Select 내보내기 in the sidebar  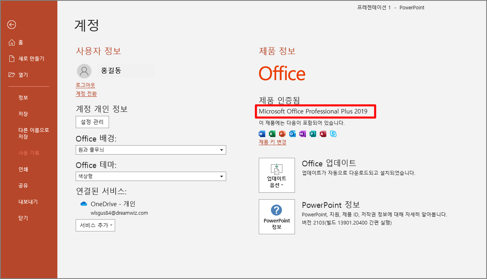(x=28, y=202)
